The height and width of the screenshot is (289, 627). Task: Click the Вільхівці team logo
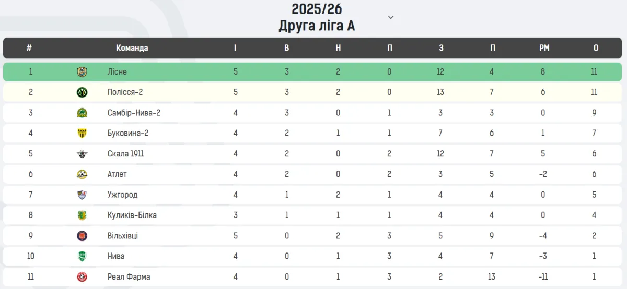point(82,236)
